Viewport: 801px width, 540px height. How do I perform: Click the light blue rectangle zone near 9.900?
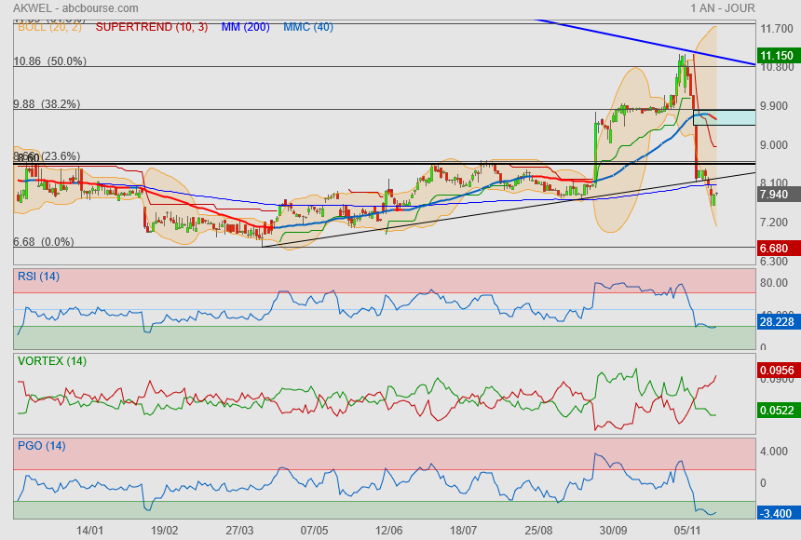(x=724, y=117)
